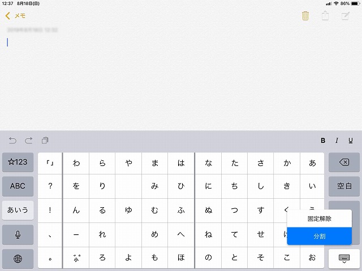
Task: Switch keyboards with the globe key
Action: 18,259
